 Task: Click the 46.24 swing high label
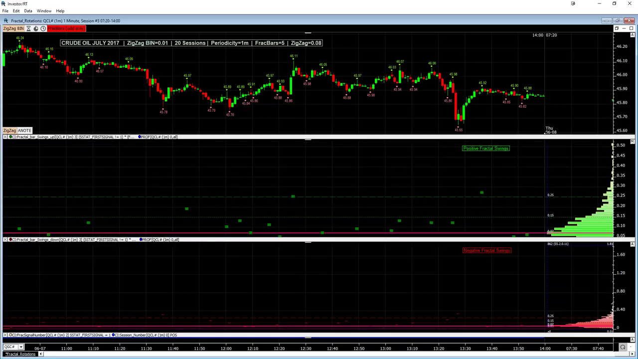click(20, 38)
